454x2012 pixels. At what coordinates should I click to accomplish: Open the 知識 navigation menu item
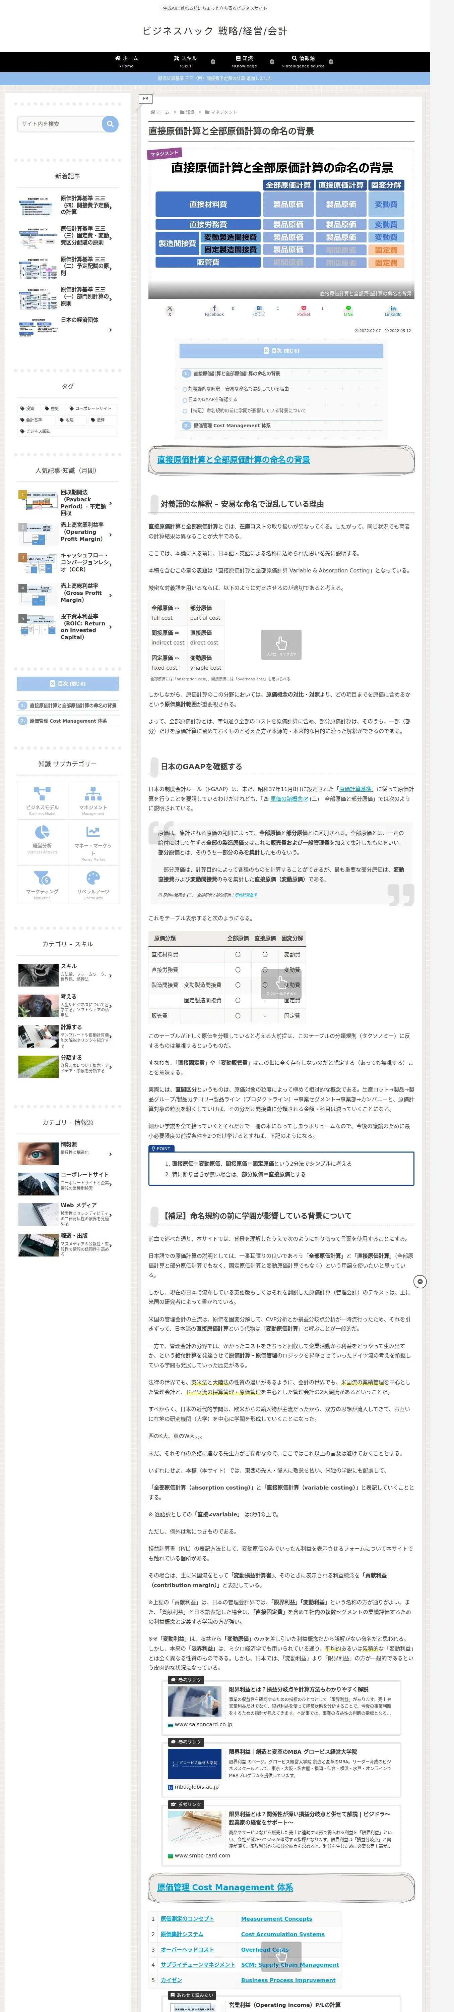244,61
